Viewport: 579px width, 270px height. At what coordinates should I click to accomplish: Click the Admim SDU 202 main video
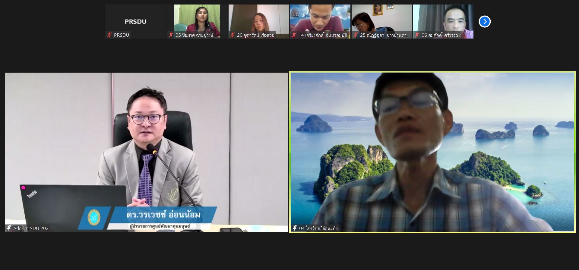(x=147, y=152)
